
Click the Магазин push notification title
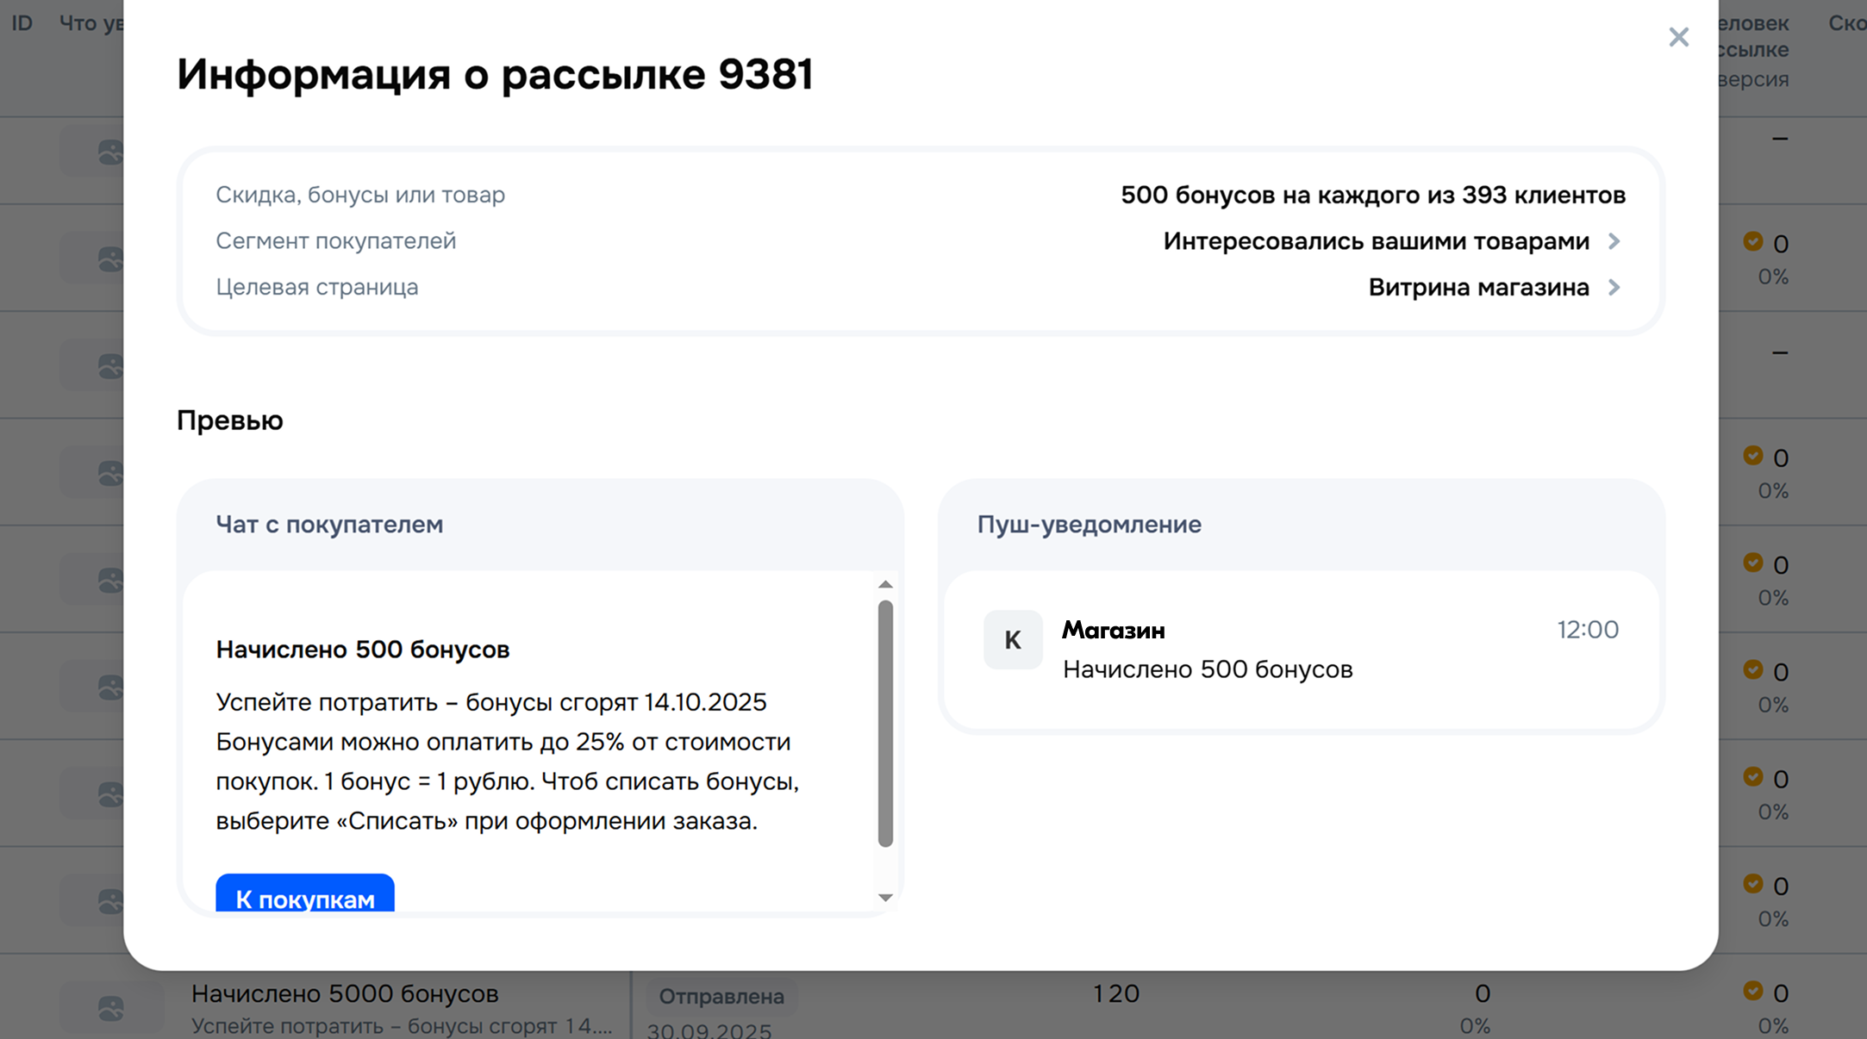(x=1113, y=631)
